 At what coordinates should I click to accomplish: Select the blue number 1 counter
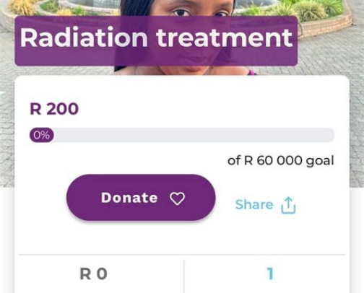tap(270, 274)
